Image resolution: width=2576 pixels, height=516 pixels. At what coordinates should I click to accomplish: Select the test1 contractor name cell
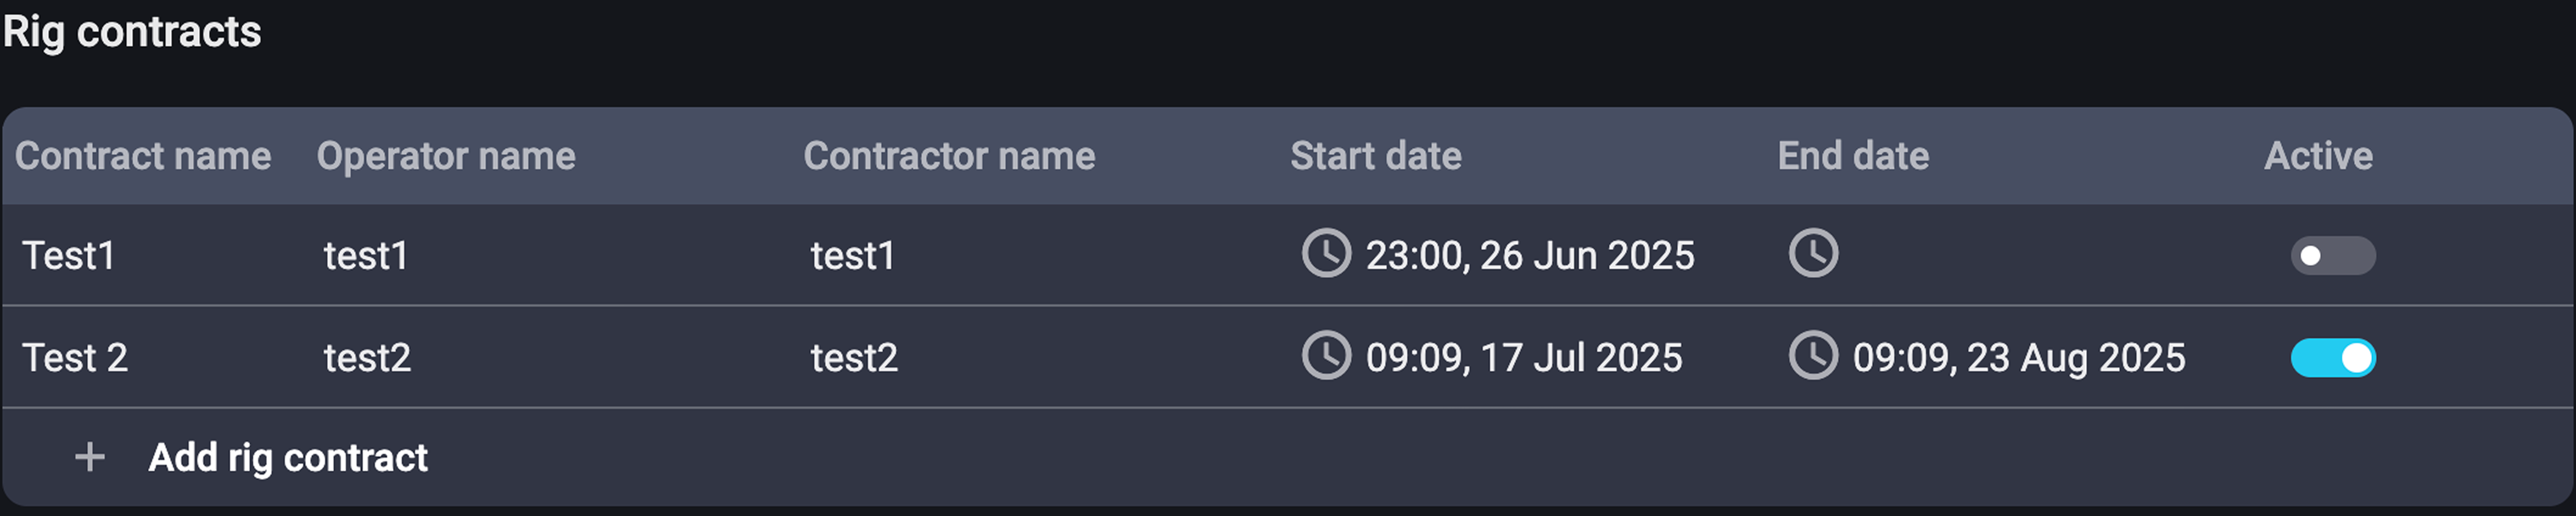[x=852, y=256]
